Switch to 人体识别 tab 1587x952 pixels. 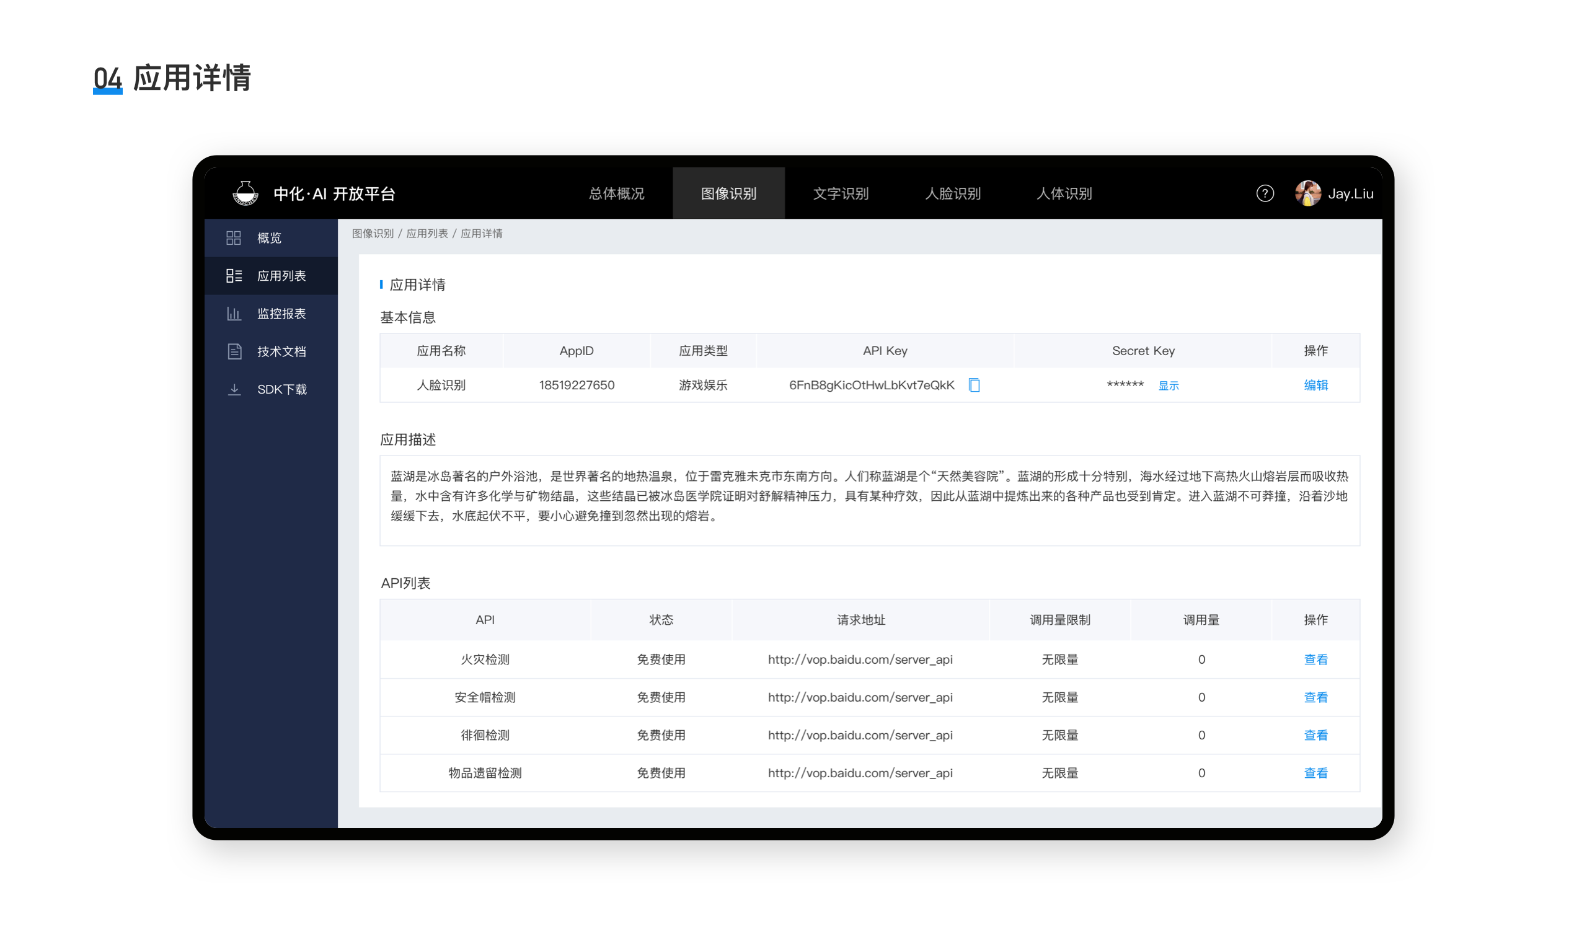pos(1064,193)
